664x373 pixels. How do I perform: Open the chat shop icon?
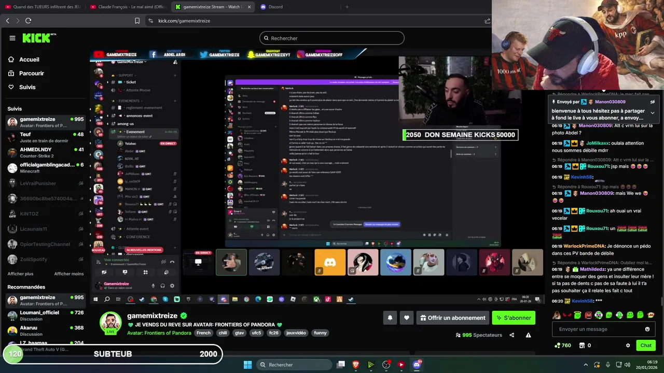[582, 346]
